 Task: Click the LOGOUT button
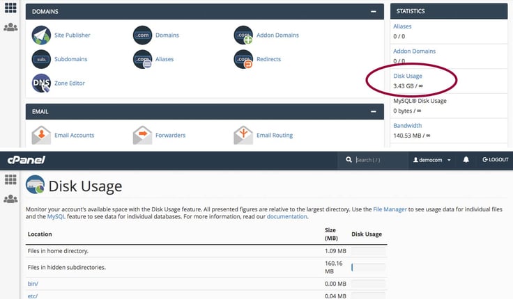click(x=496, y=160)
